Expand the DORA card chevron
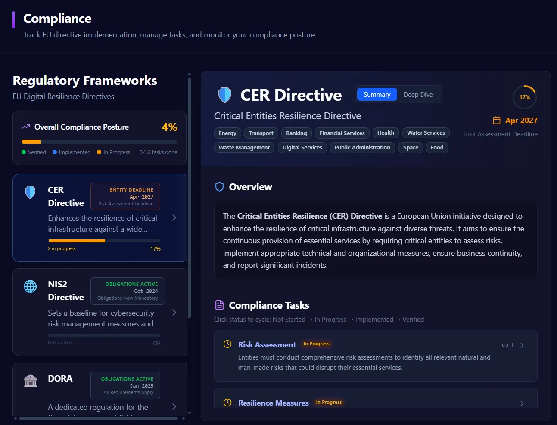Screen dimensions: 557x425 pos(174,407)
